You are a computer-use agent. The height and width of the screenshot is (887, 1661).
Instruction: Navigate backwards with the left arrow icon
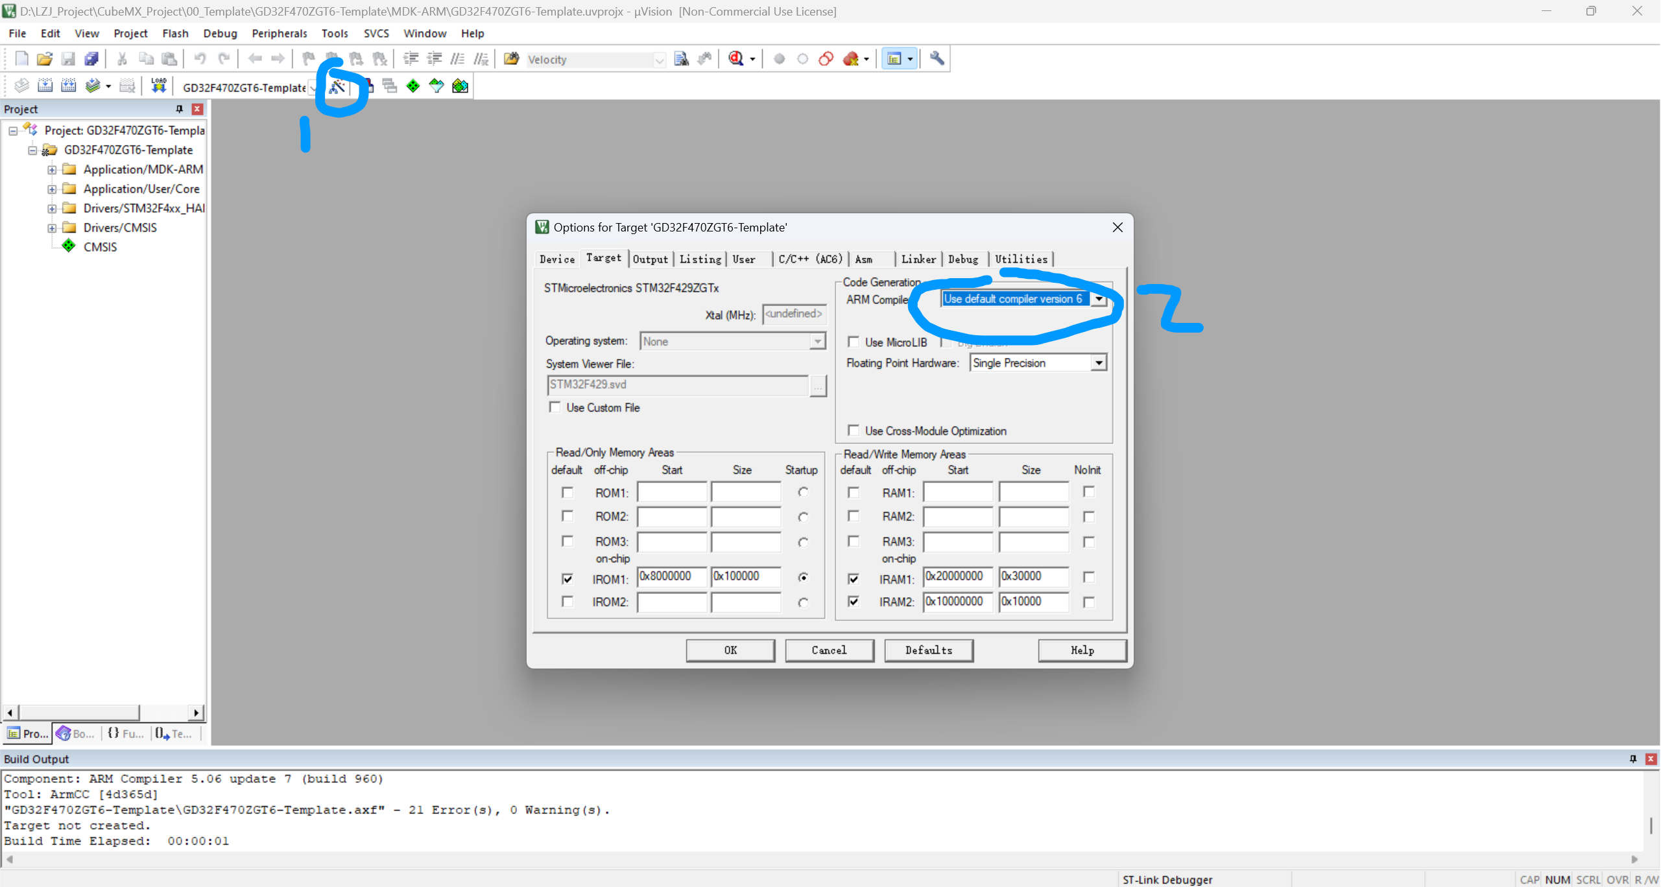pyautogui.click(x=255, y=59)
